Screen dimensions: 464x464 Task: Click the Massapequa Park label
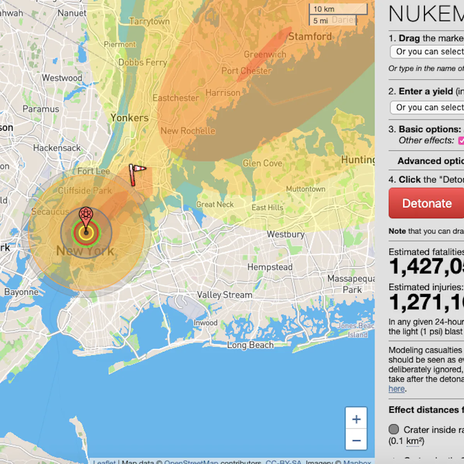click(351, 284)
